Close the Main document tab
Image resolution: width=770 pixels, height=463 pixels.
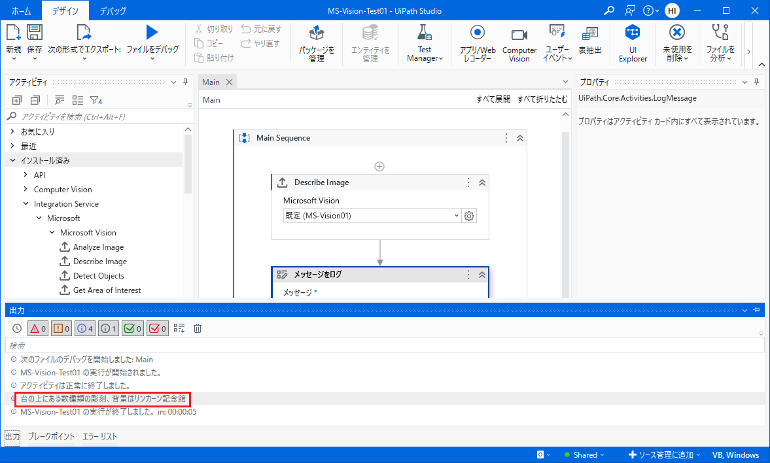(230, 82)
